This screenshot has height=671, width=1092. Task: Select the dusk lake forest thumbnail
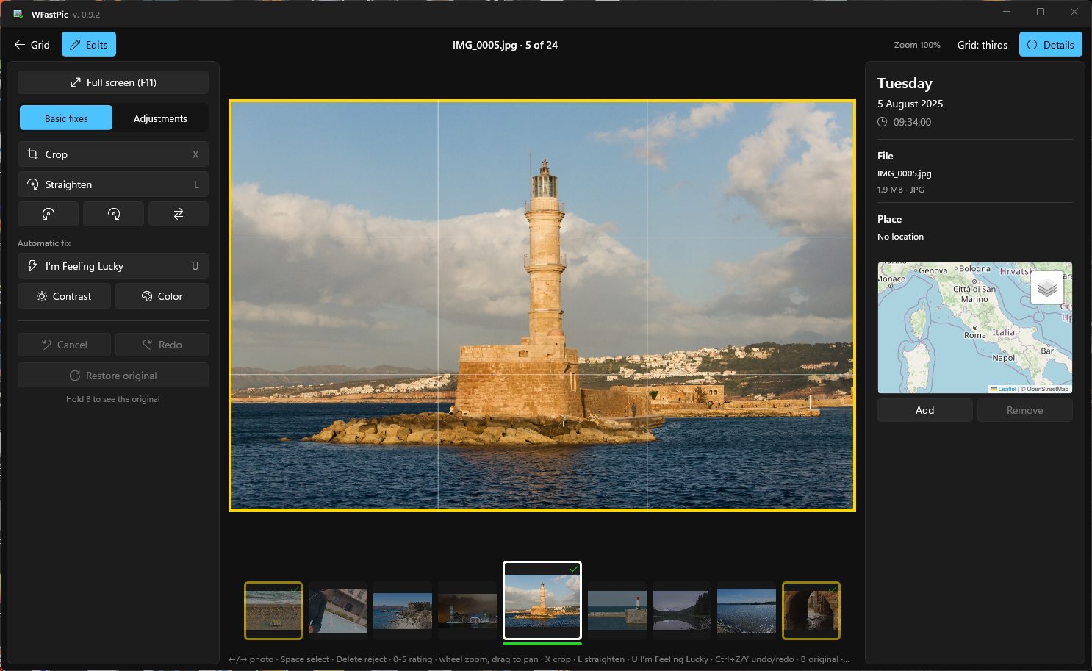pyautogui.click(x=682, y=609)
